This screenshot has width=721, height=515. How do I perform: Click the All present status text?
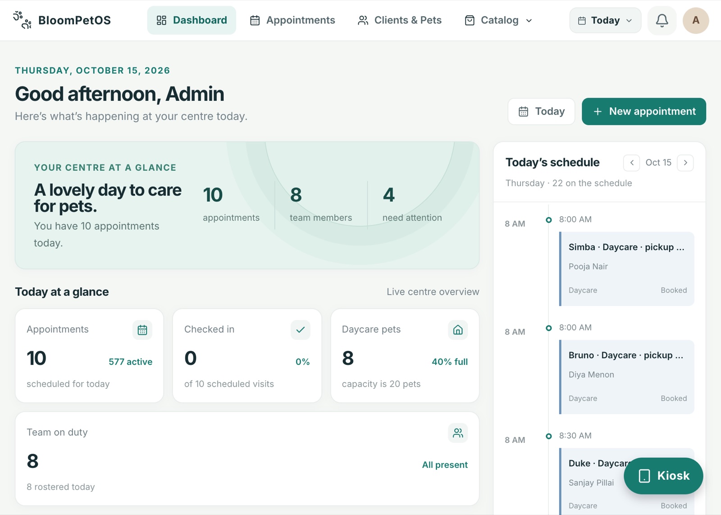pos(445,465)
